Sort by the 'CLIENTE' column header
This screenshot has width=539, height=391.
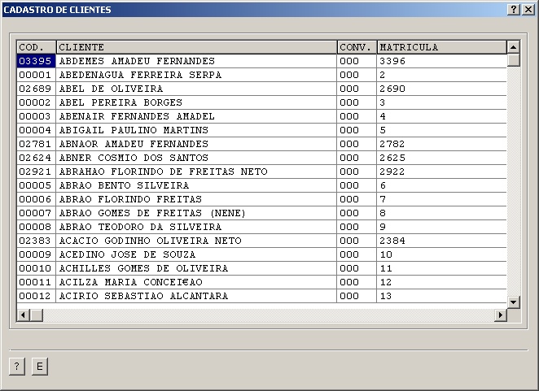pos(195,47)
